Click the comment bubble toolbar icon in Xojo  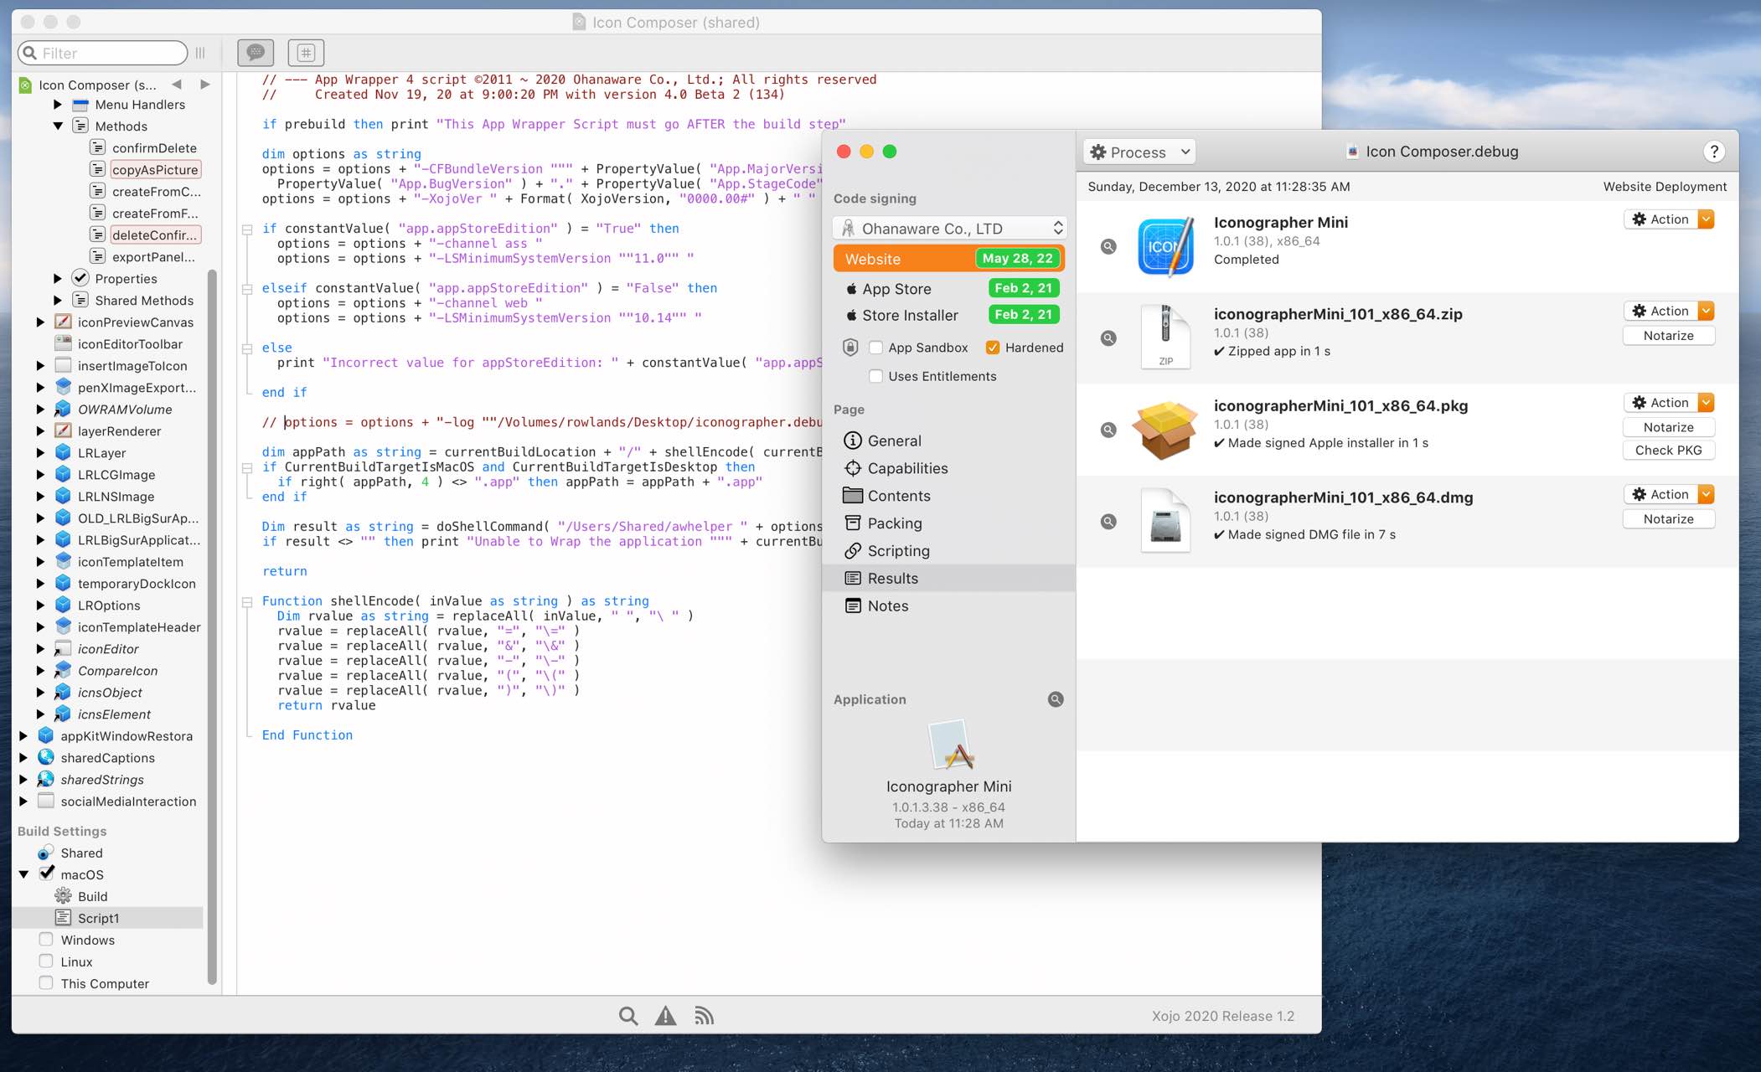[x=256, y=53]
